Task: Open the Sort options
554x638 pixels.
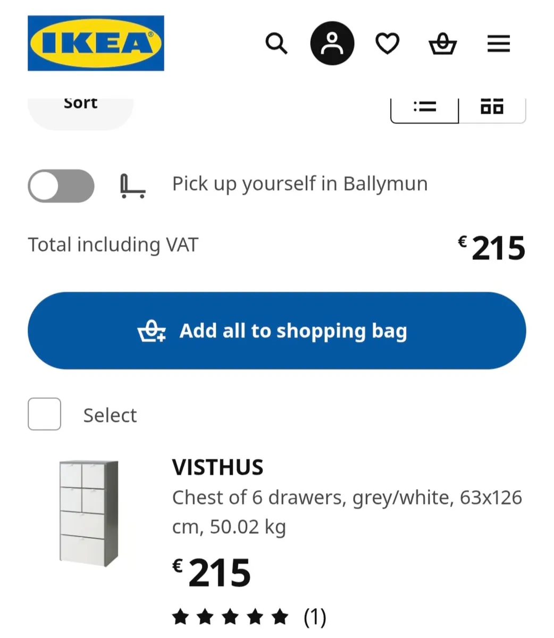Action: 80,106
